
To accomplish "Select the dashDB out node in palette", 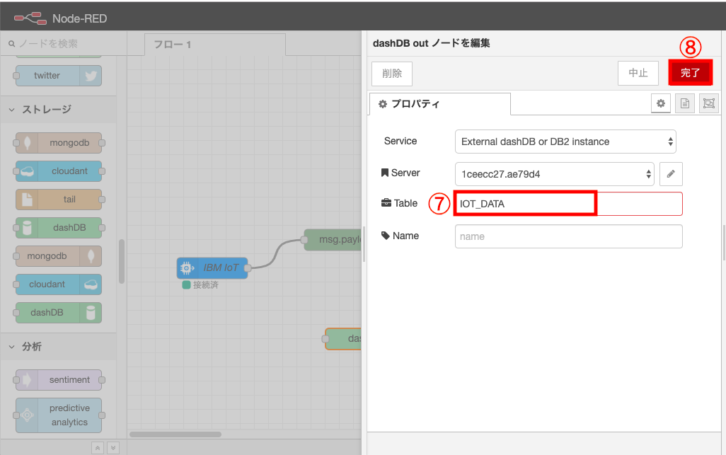I will pyautogui.click(x=58, y=313).
